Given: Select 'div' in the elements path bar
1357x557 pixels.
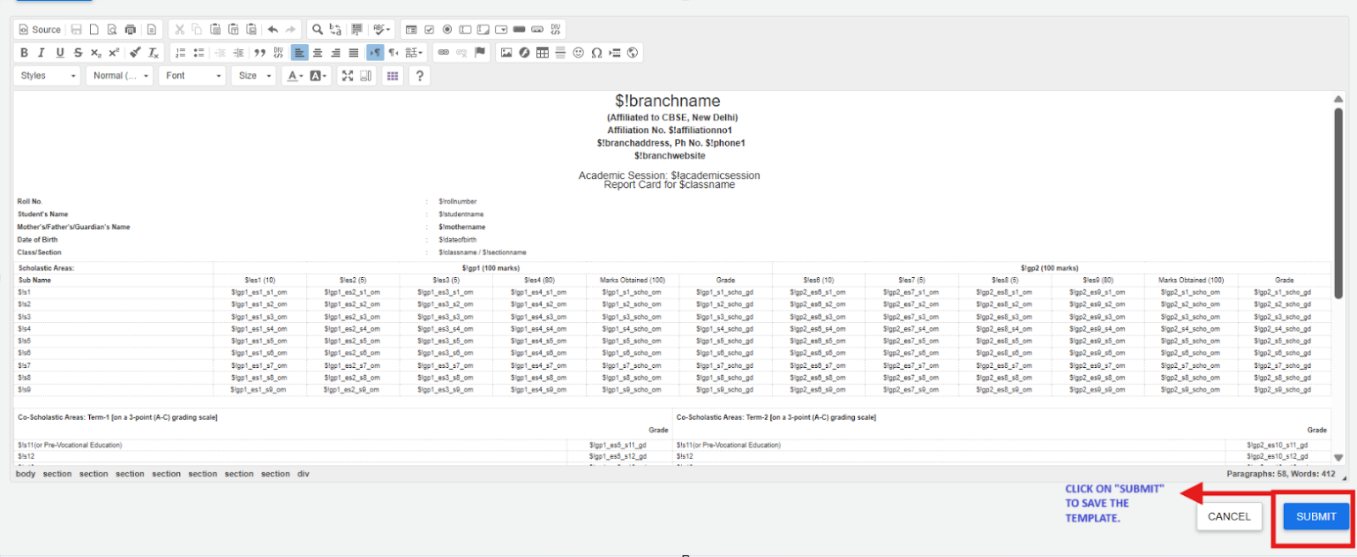Looking at the screenshot, I should [x=303, y=474].
